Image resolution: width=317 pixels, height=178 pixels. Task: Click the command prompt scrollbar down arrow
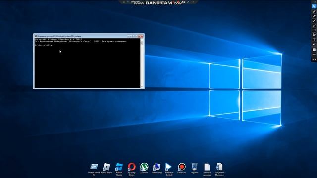pyautogui.click(x=142, y=87)
